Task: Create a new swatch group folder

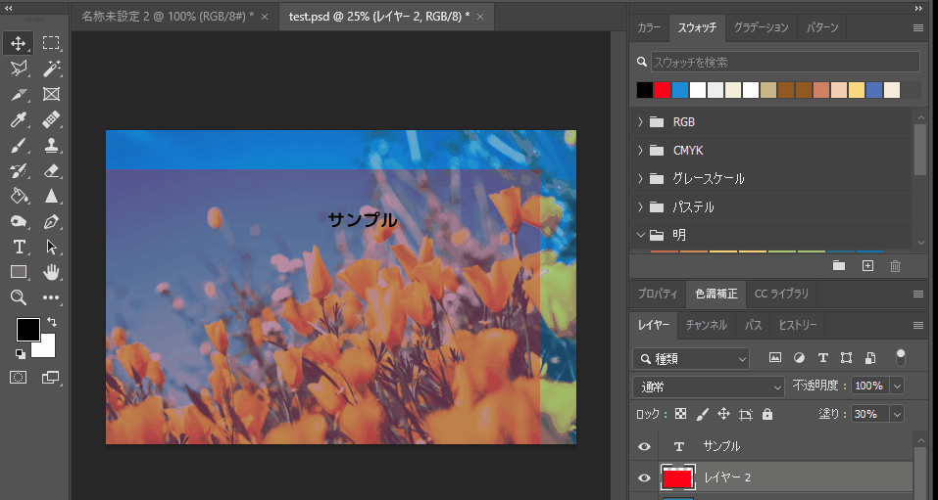Action: coord(839,266)
